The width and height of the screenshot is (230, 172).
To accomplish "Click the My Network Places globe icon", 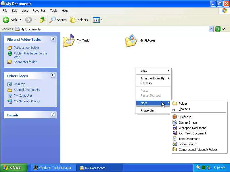I will [x=10, y=101].
